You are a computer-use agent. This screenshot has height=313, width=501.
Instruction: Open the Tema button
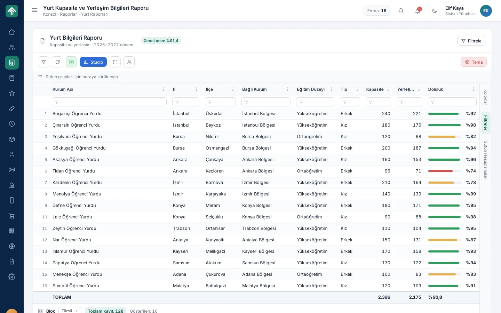tap(474, 62)
